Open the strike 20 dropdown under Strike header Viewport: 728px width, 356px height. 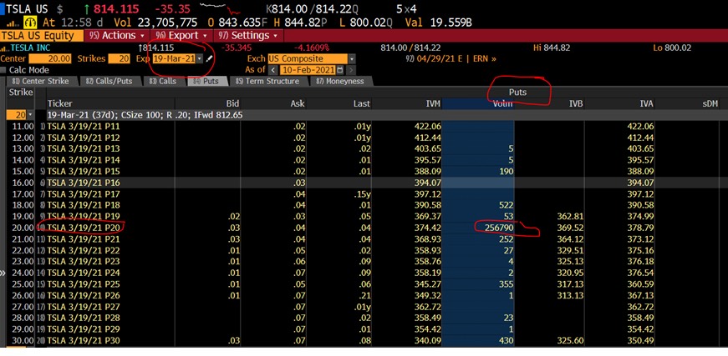click(x=31, y=115)
